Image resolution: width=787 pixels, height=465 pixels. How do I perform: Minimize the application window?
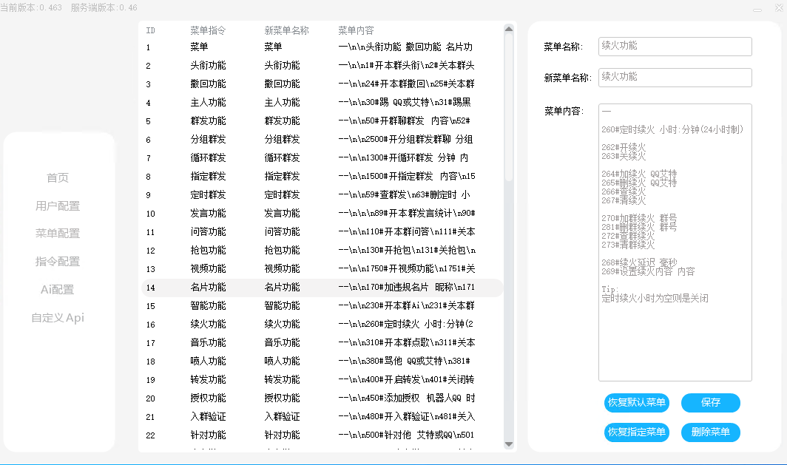(x=757, y=9)
